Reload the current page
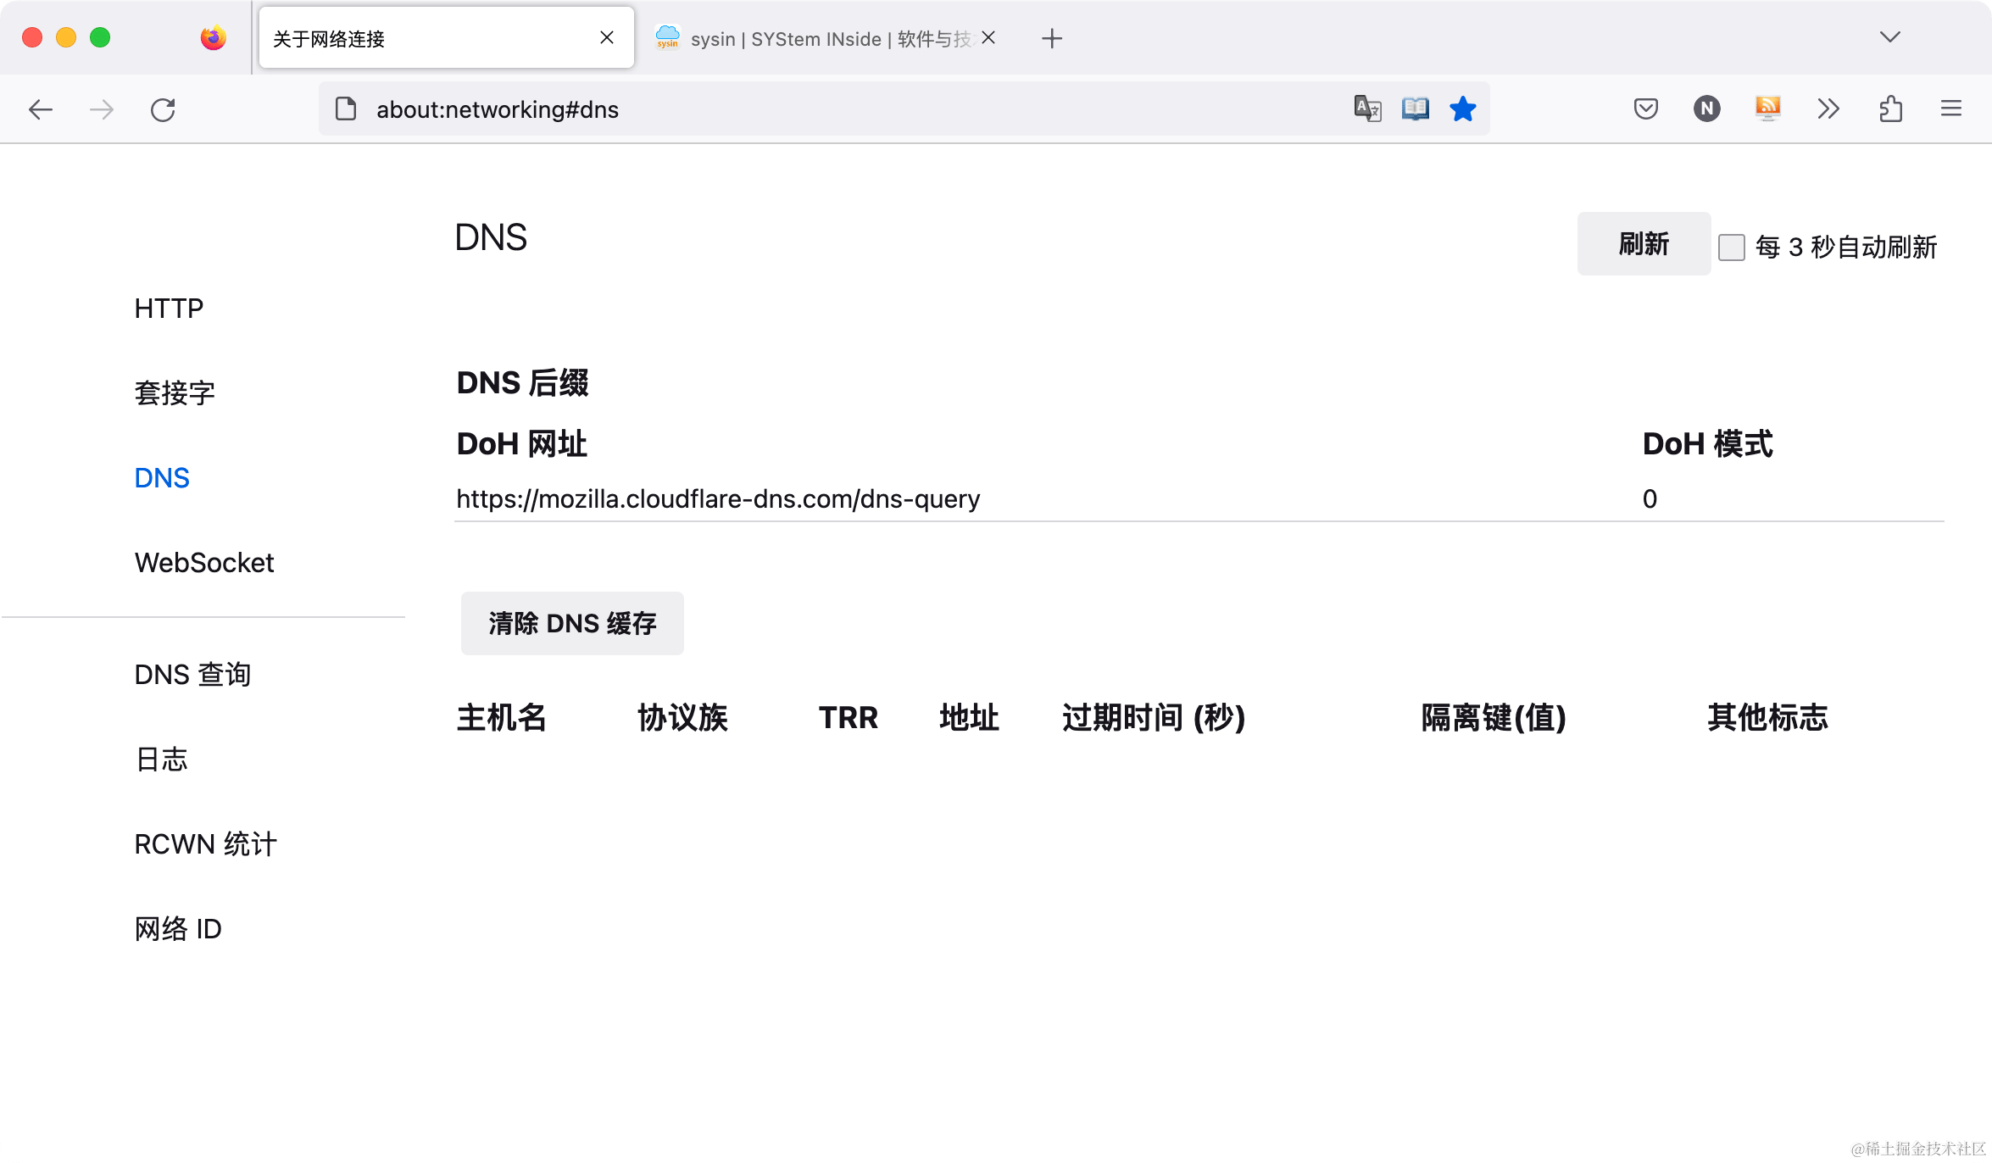The height and width of the screenshot is (1163, 1992). [163, 109]
